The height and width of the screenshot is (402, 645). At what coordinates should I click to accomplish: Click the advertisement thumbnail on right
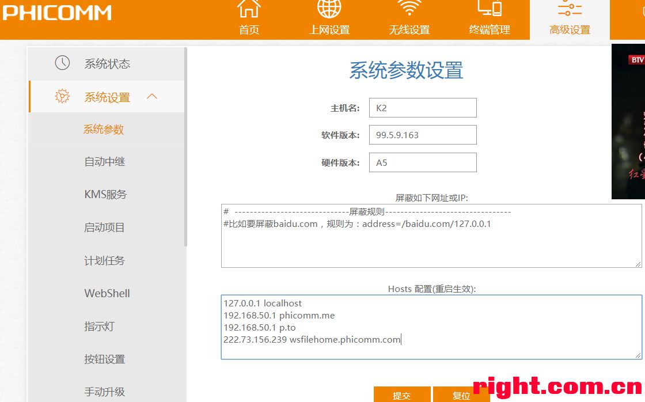628,122
